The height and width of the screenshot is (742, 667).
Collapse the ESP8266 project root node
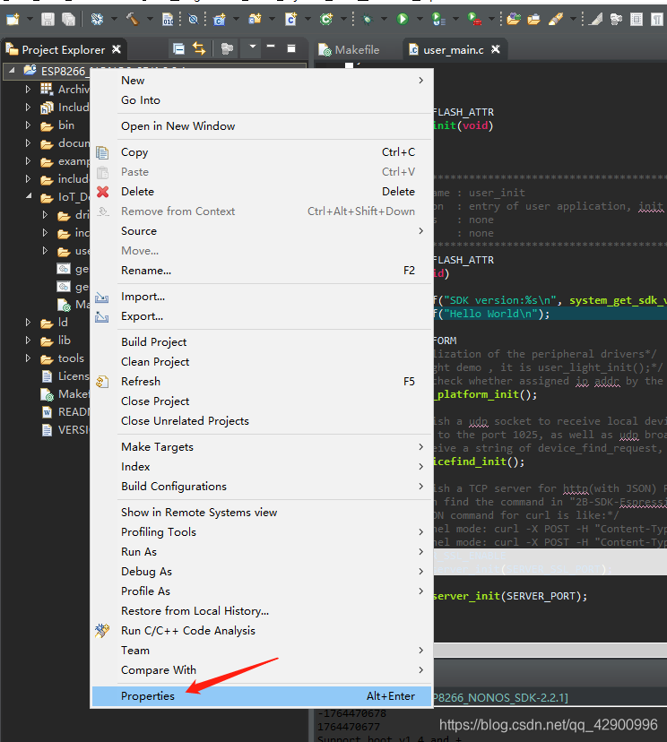pyautogui.click(x=12, y=71)
